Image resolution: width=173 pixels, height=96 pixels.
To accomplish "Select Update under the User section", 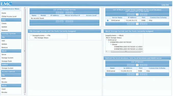I will pyautogui.click(x=4, y=27).
